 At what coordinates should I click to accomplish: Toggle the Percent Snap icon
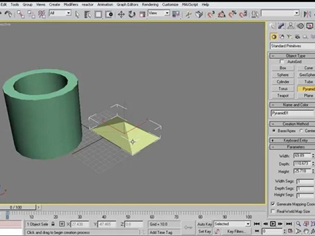click(232, 14)
